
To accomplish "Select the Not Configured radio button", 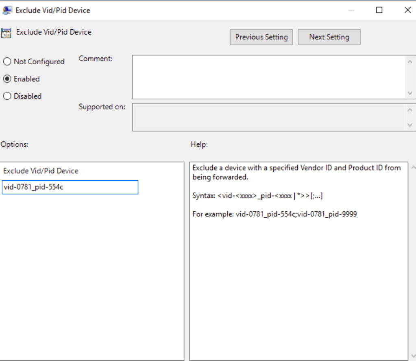I will click(7, 62).
